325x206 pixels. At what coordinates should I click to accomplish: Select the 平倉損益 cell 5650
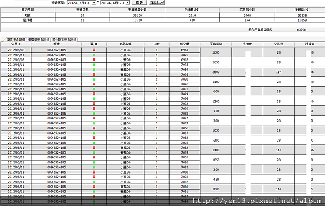(x=216, y=62)
